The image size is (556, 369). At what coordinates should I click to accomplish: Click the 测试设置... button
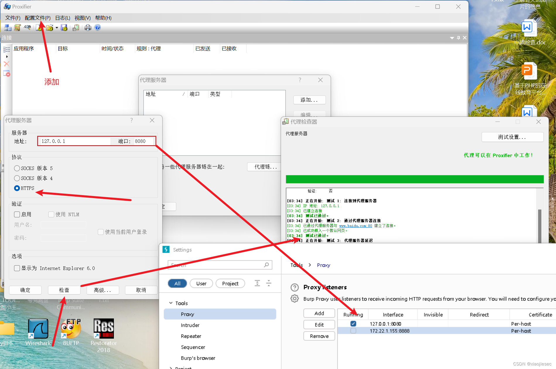coord(512,137)
